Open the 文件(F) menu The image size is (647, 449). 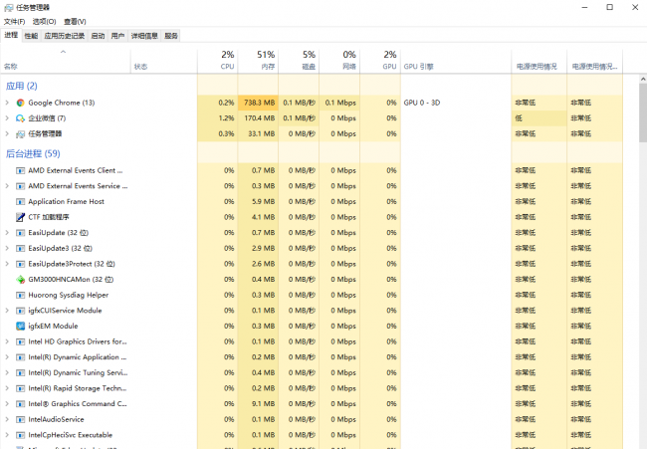click(x=15, y=22)
